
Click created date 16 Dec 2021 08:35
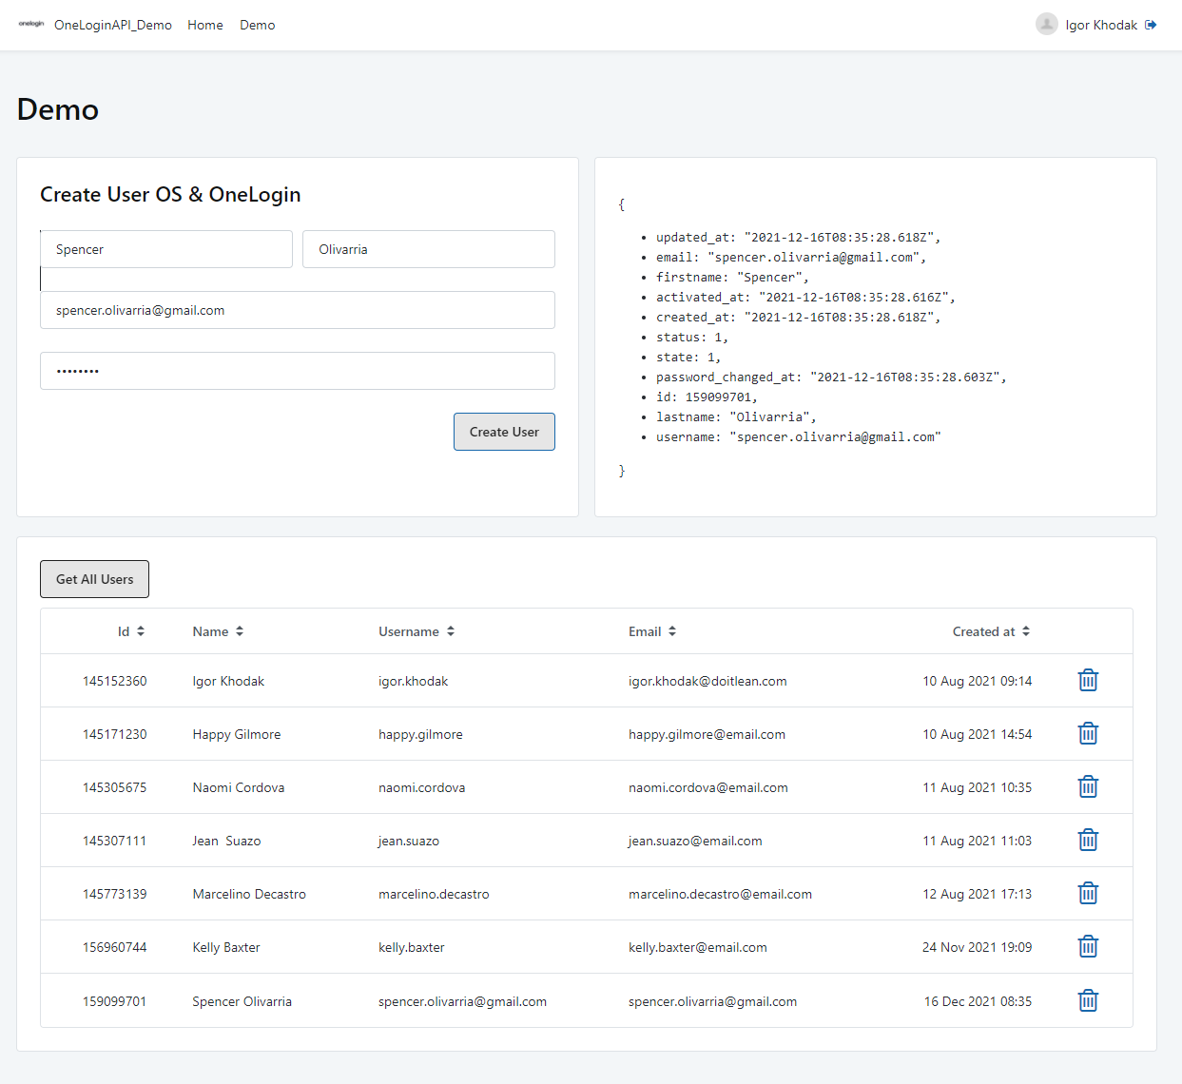[979, 1001]
